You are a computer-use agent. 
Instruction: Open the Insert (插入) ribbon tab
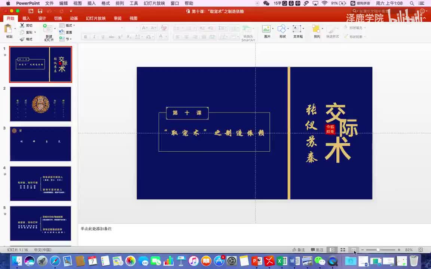coord(26,18)
